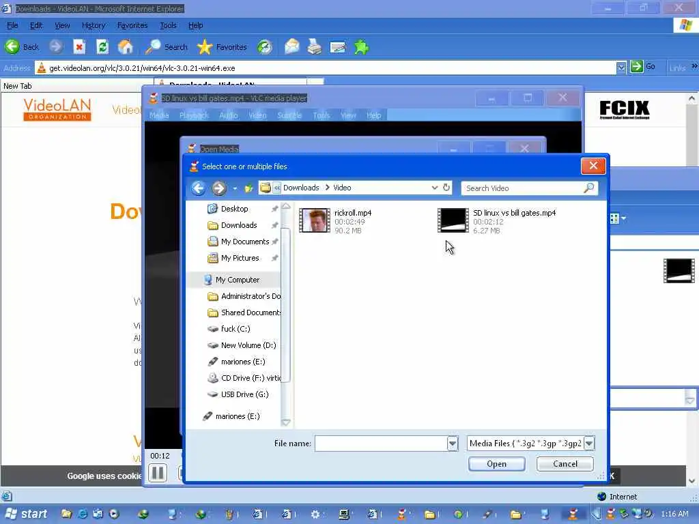The image size is (699, 524).
Task: Click the Search magnifier in IE toolbar
Action: point(153,46)
